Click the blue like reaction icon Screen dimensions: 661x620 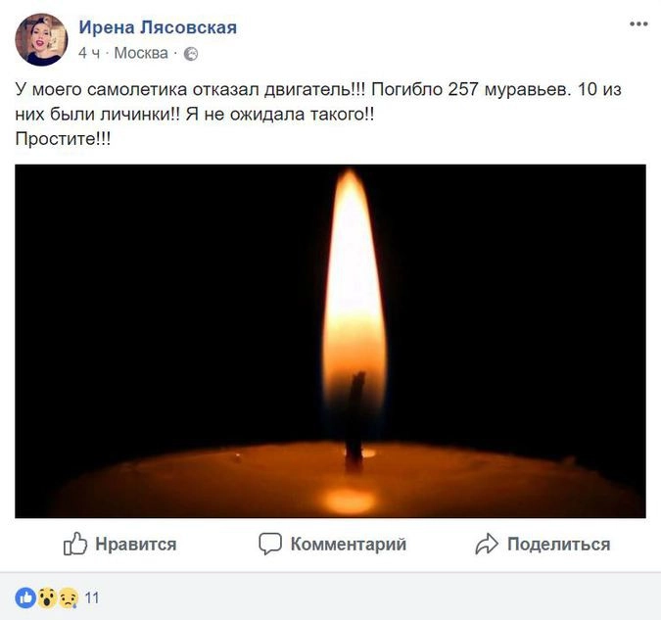click(x=25, y=598)
